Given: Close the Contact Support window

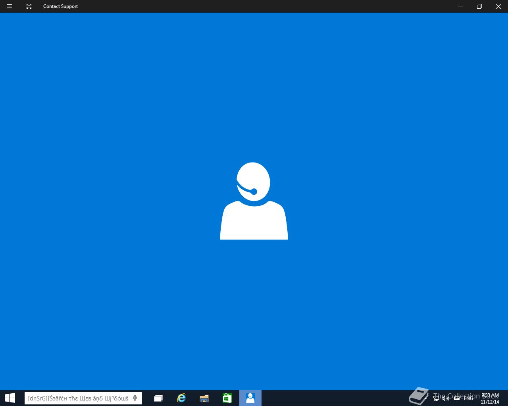Looking at the screenshot, I should coord(498,6).
